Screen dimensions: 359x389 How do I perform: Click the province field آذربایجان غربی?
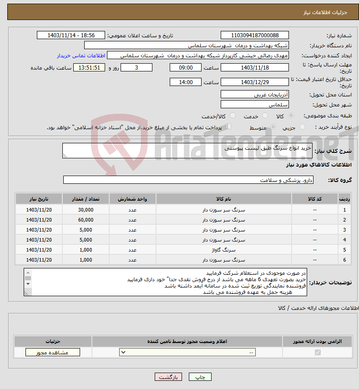point(255,95)
